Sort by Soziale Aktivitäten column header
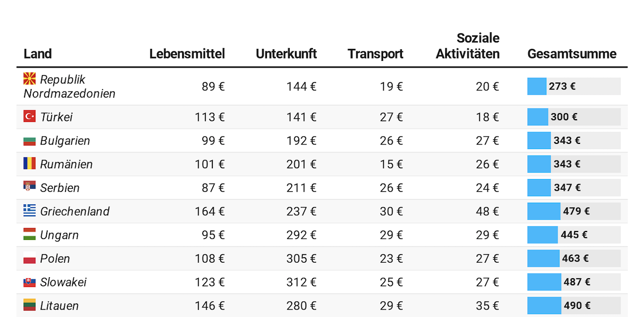This screenshot has height=317, width=644. [468, 46]
